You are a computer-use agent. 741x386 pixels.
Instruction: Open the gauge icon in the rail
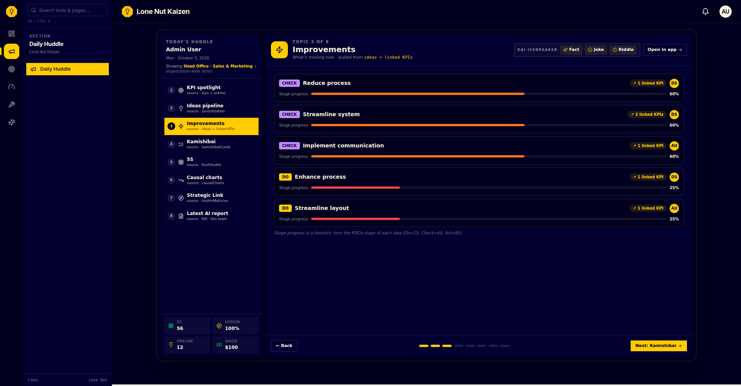(12, 87)
